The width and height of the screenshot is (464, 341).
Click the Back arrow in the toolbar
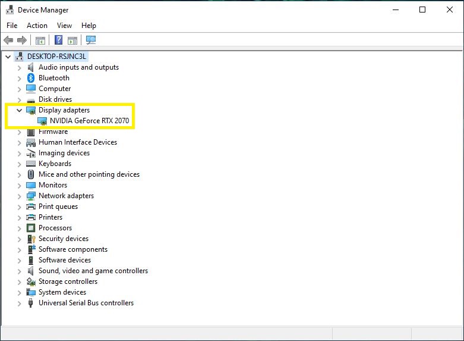8,40
